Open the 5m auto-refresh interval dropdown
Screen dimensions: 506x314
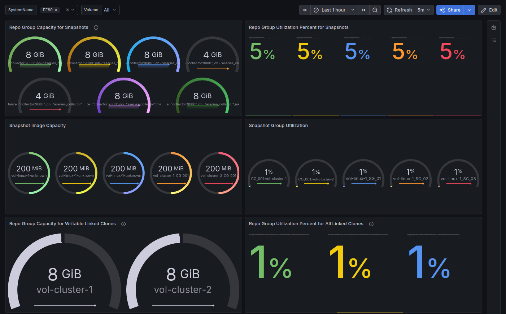pos(424,10)
